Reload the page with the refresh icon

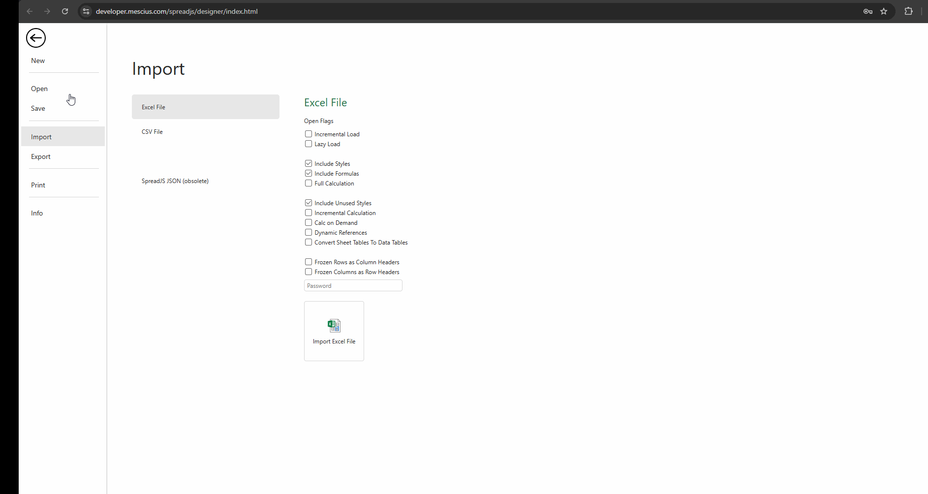pyautogui.click(x=65, y=11)
